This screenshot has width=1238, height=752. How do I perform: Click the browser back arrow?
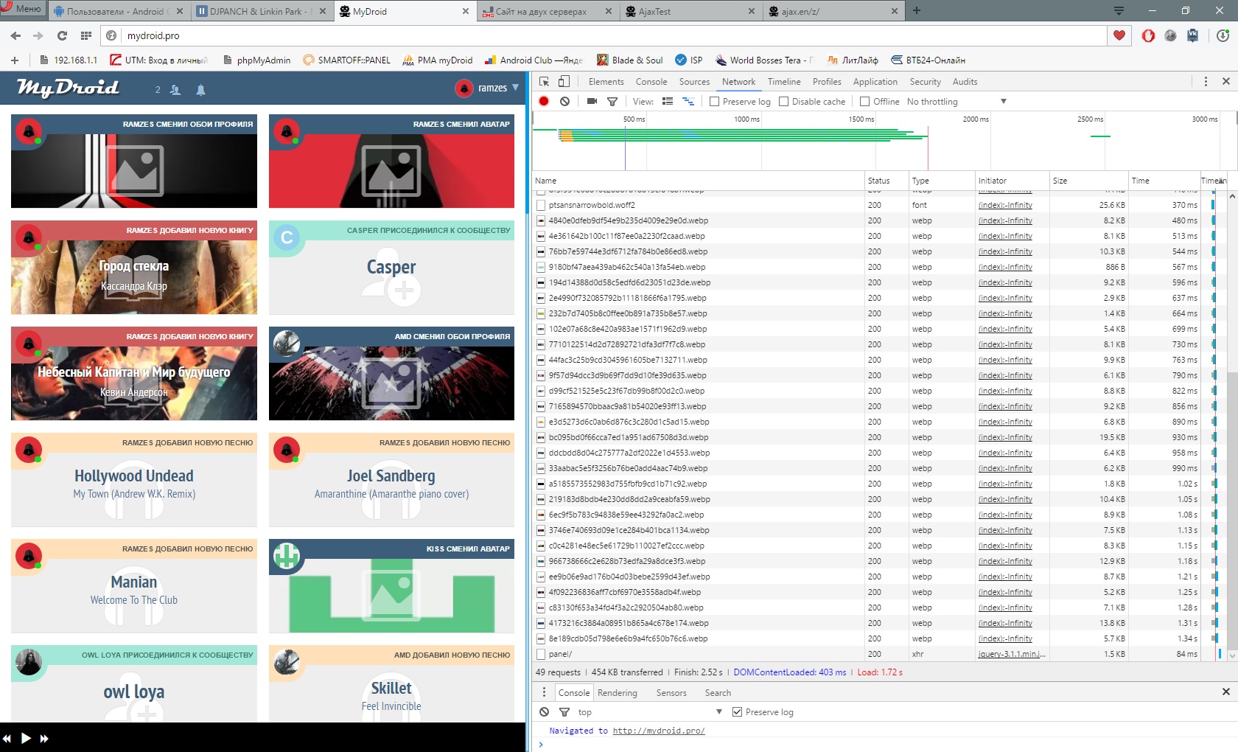(x=16, y=35)
